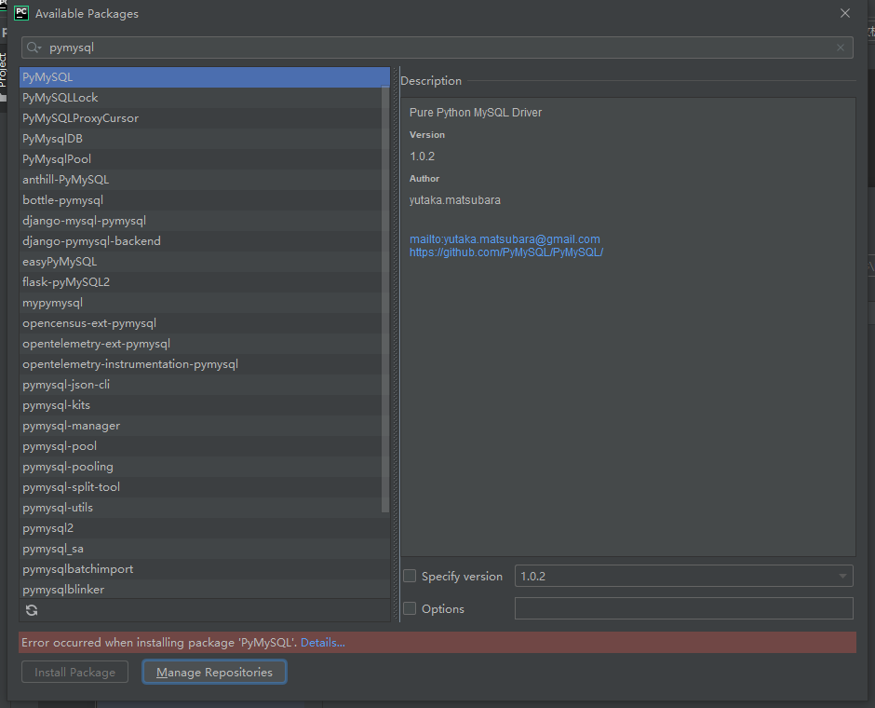
Task: Click the package list scrollbar
Action: pos(385,299)
